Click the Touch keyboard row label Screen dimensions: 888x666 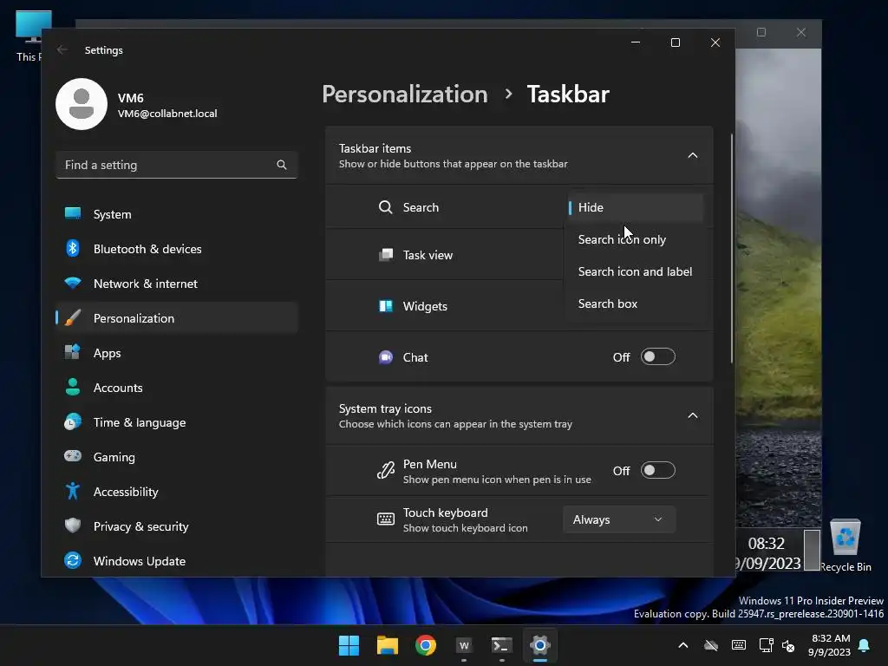point(445,513)
